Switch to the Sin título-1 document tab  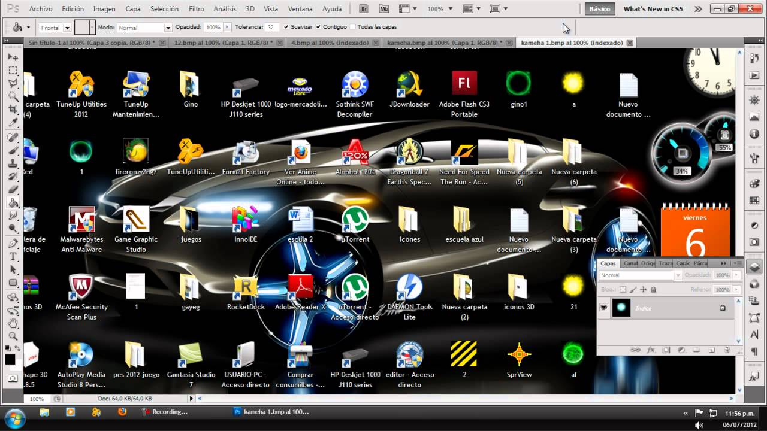[92, 43]
